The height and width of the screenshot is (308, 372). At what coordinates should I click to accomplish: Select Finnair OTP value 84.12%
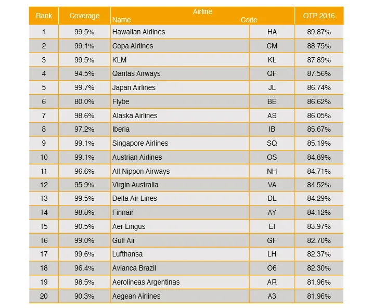pyautogui.click(x=319, y=212)
